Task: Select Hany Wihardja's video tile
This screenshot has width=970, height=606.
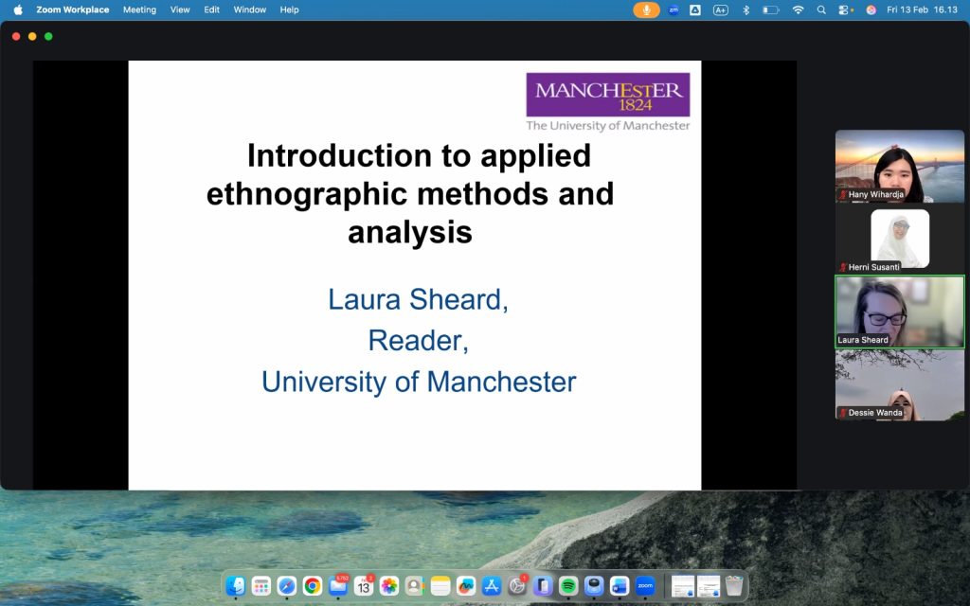Action: click(899, 166)
